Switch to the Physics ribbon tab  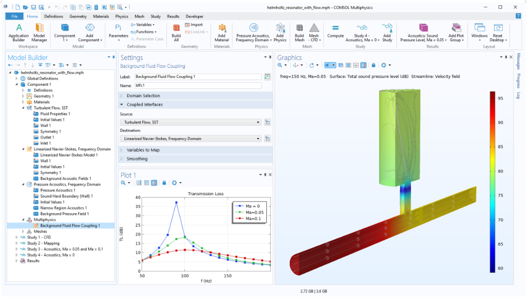[x=122, y=16]
